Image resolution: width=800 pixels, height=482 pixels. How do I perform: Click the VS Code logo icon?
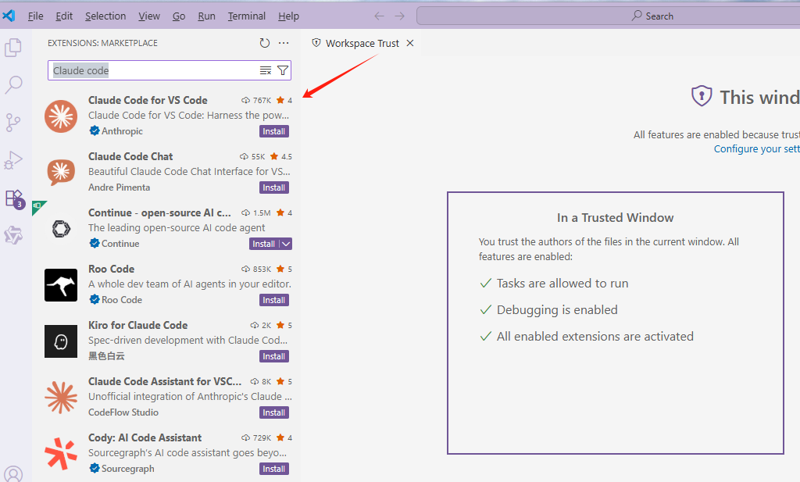tap(9, 16)
